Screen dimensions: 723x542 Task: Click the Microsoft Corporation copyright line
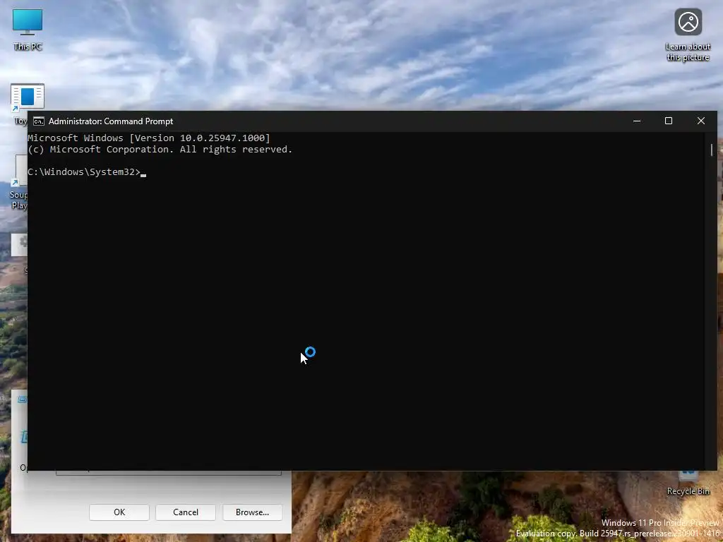160,150
